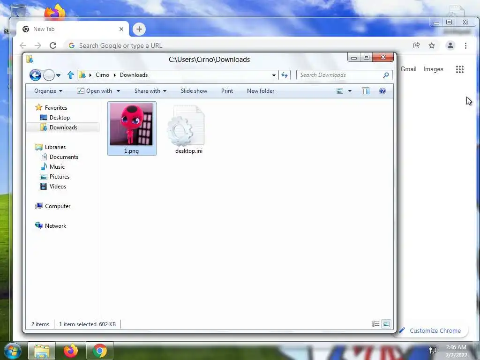Close the New Tab tab in Chrome

(x=121, y=29)
